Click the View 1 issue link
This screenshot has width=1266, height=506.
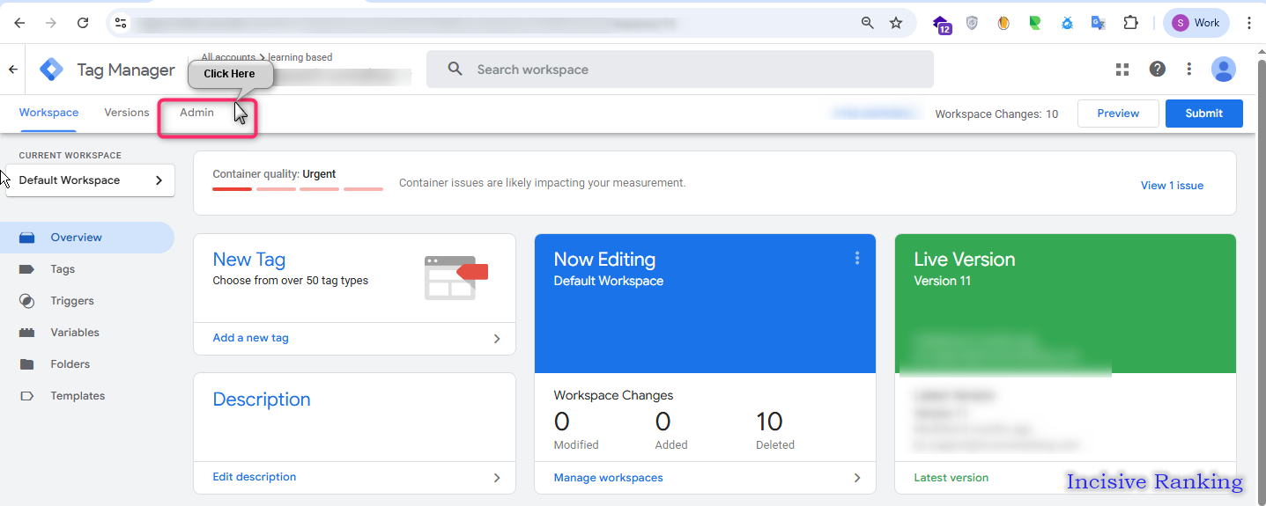tap(1172, 186)
